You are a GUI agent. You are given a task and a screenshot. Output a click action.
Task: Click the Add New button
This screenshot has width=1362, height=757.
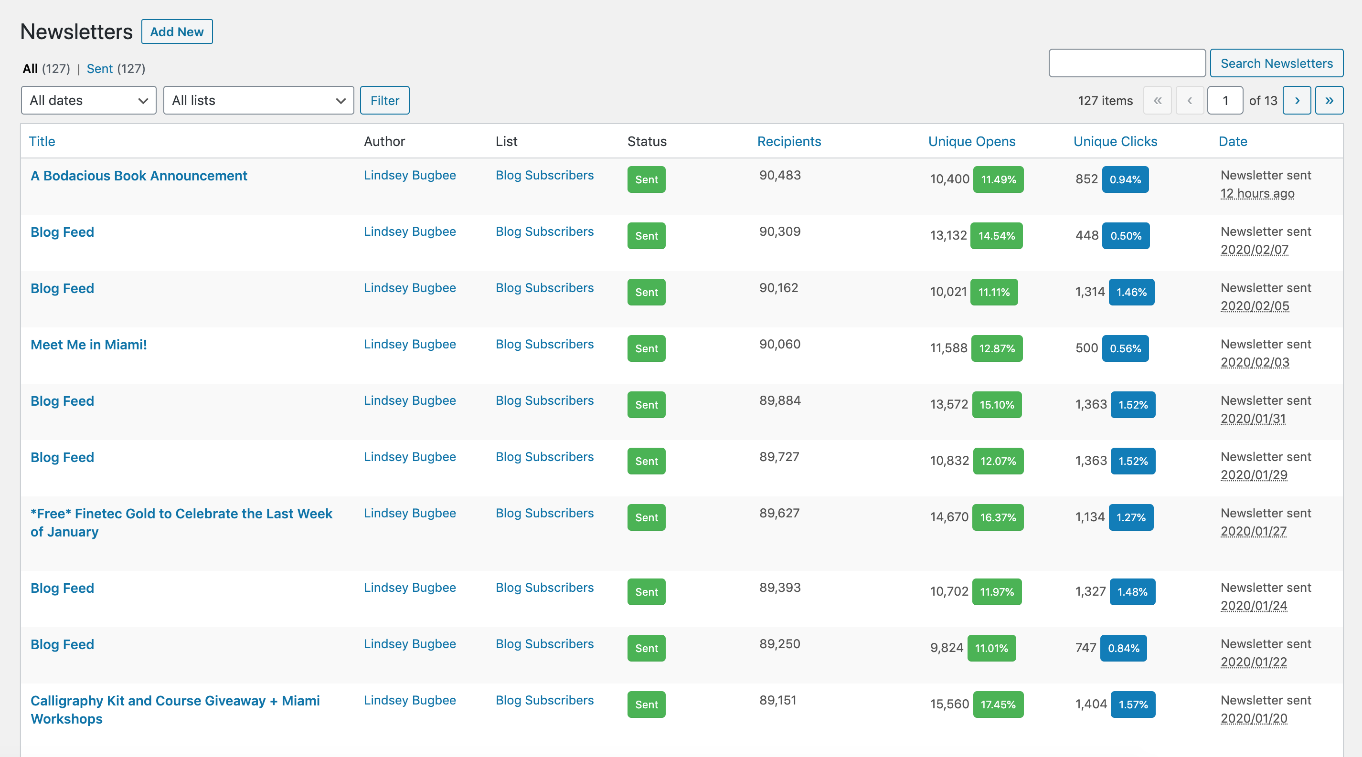point(177,32)
